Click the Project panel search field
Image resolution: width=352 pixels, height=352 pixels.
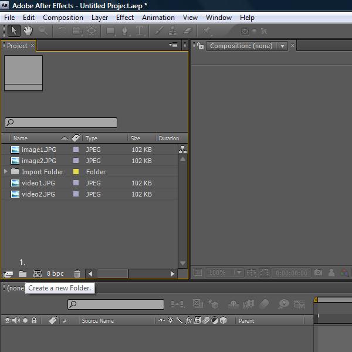click(61, 123)
